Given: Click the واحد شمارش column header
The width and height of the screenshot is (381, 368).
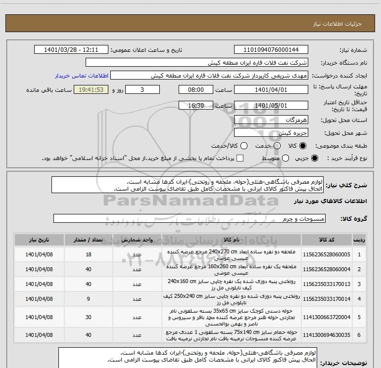Looking at the screenshot, I should [x=137, y=240].
